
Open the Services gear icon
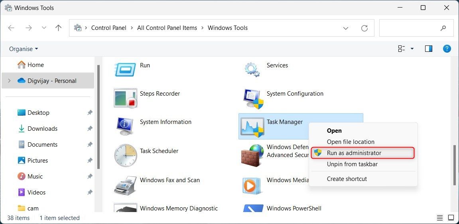tap(252, 70)
